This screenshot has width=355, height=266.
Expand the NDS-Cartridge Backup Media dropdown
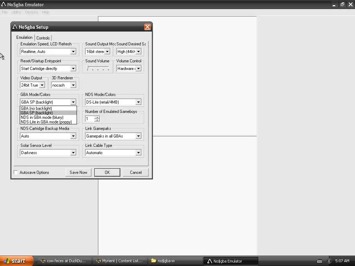73,136
